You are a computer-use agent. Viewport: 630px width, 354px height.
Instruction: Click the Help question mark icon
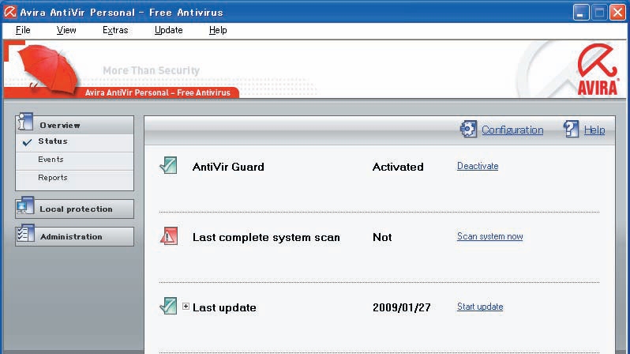571,129
